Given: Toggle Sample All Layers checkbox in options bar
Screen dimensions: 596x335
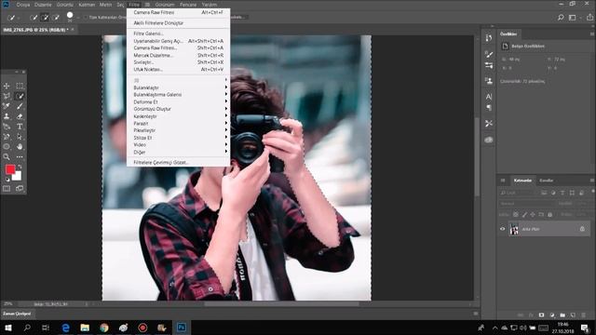Looking at the screenshot, I should 85,18.
